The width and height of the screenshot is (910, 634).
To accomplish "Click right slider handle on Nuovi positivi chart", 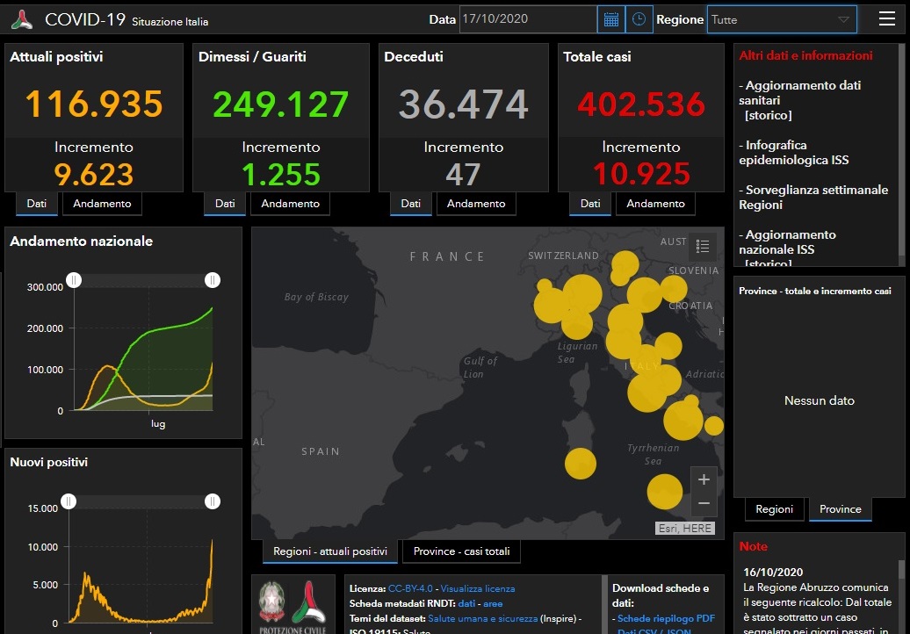I will [212, 501].
